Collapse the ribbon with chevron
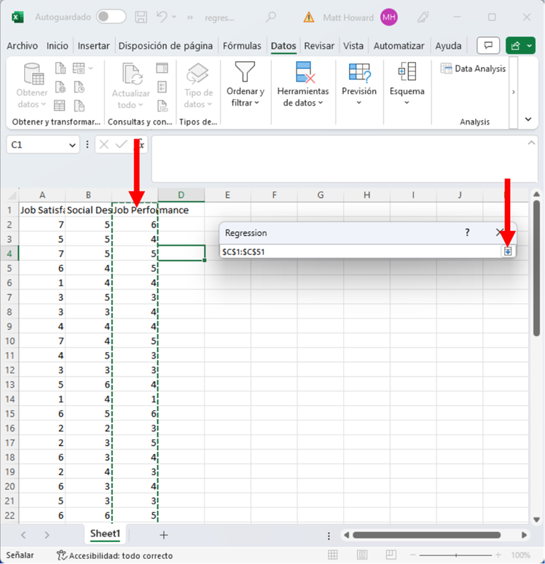The height and width of the screenshot is (564, 545). (x=528, y=120)
